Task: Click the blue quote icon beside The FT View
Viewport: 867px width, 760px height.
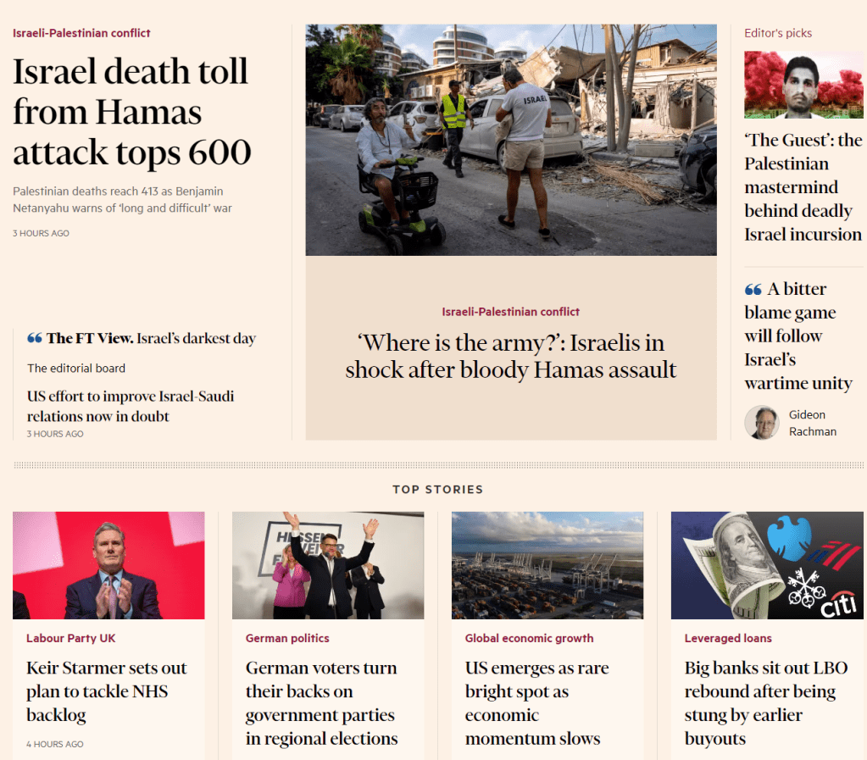Action: pyautogui.click(x=34, y=338)
